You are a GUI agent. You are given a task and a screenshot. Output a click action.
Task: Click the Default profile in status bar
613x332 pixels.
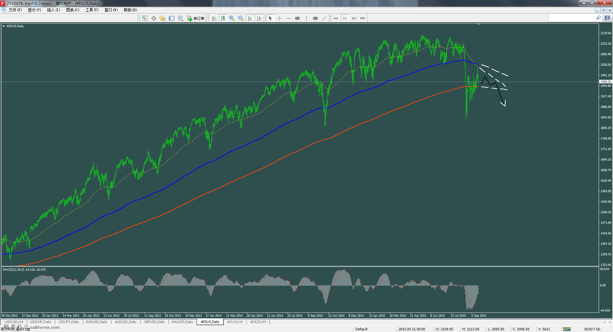click(x=361, y=329)
